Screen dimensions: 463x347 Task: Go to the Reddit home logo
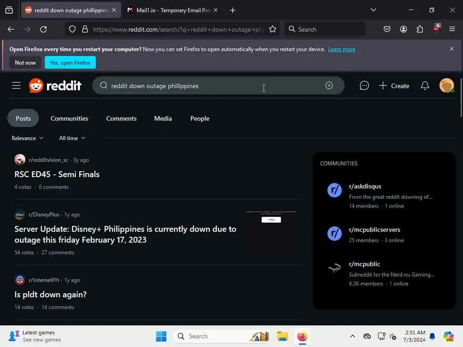click(x=55, y=85)
